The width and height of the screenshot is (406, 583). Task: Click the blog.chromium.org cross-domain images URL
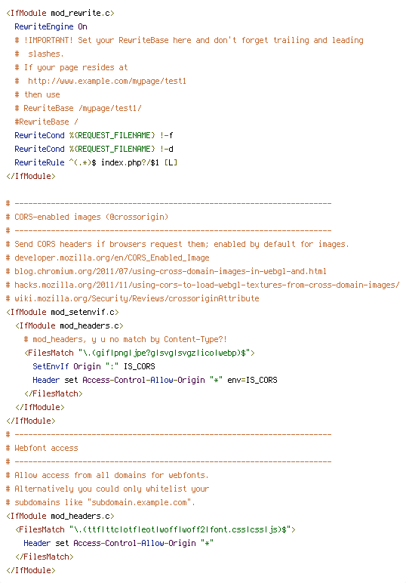tap(171, 271)
